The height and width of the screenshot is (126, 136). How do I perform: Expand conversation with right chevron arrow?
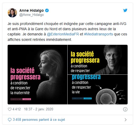pyautogui.click(x=126, y=120)
